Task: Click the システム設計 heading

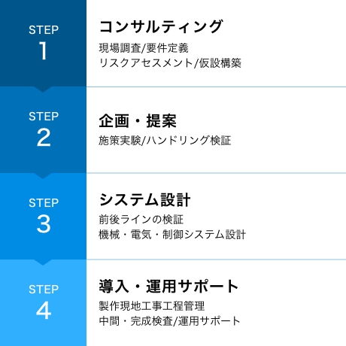Action: [x=144, y=200]
